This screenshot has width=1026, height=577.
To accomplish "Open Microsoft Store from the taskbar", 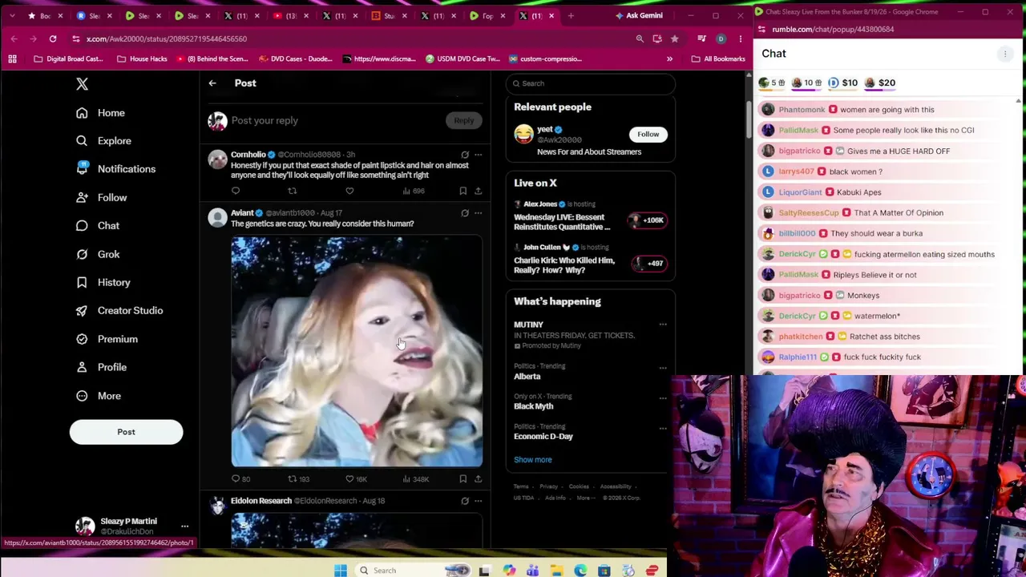I will pos(604,571).
